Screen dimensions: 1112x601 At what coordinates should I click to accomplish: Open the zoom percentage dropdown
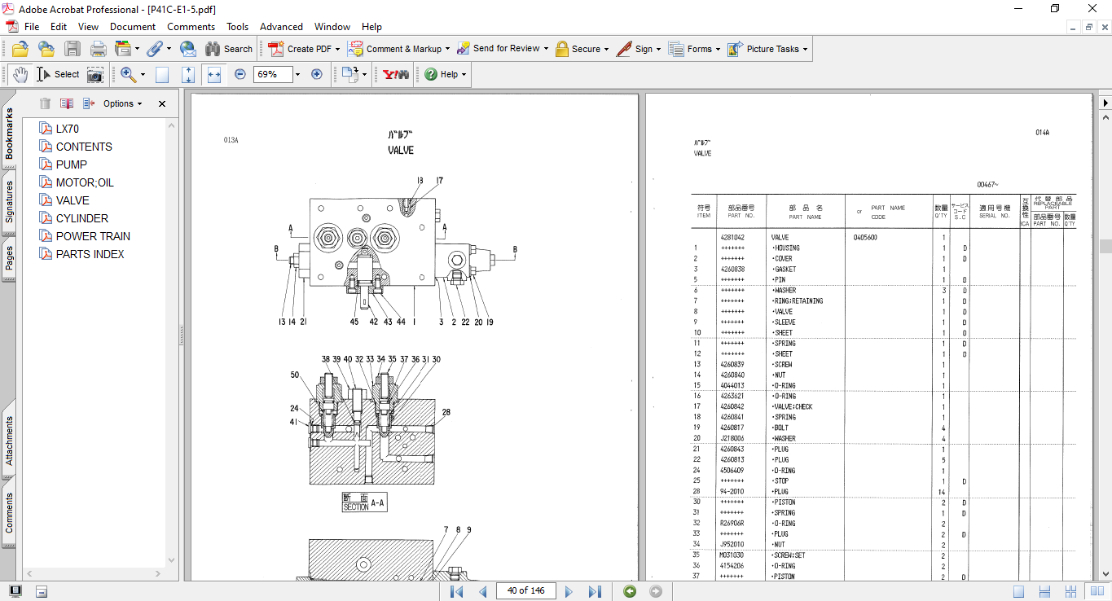coord(297,74)
